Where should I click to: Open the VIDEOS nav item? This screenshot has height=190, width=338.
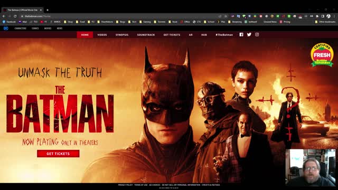[x=102, y=35]
